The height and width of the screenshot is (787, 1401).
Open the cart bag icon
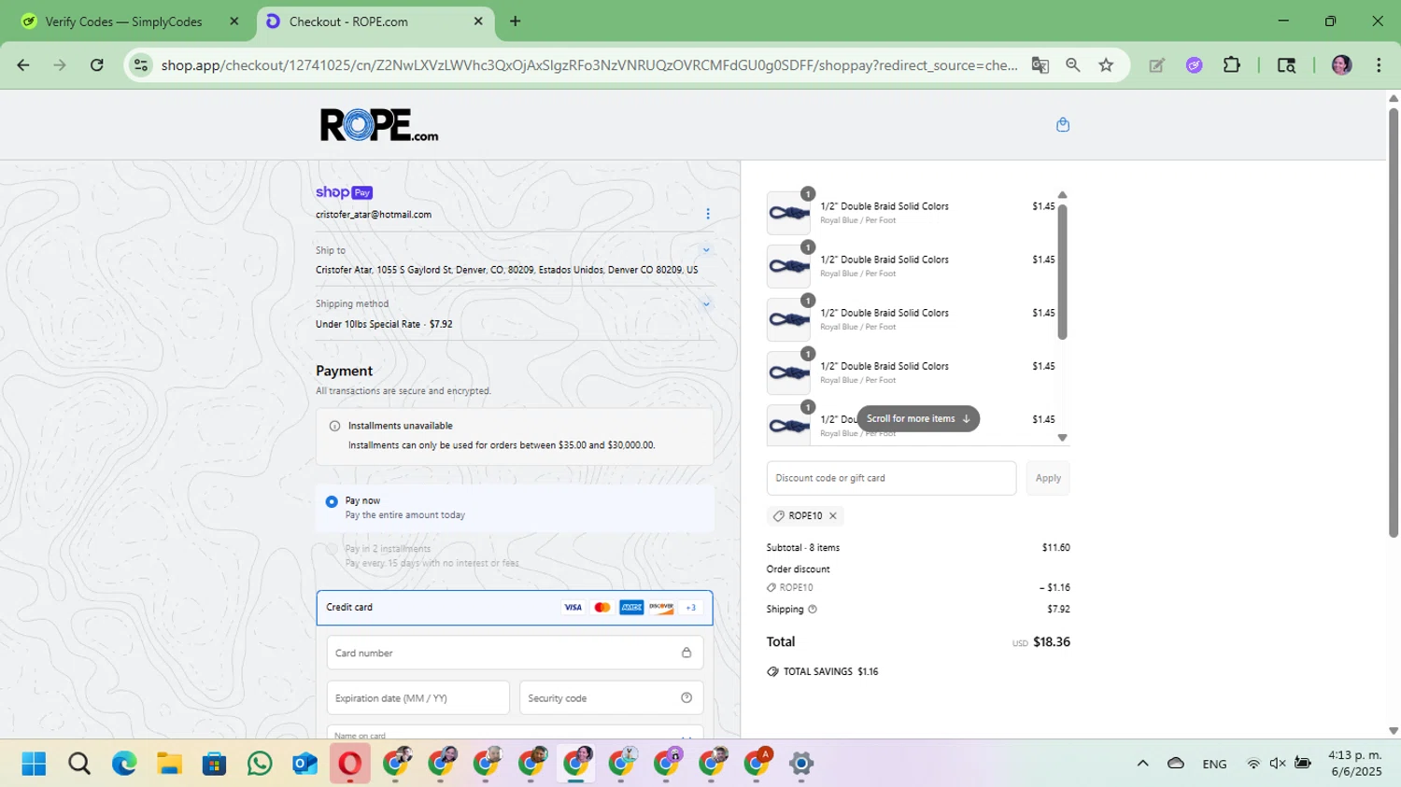point(1062,124)
